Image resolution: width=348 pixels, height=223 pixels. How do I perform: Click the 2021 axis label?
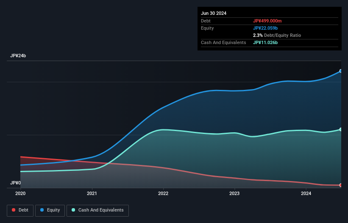point(92,193)
